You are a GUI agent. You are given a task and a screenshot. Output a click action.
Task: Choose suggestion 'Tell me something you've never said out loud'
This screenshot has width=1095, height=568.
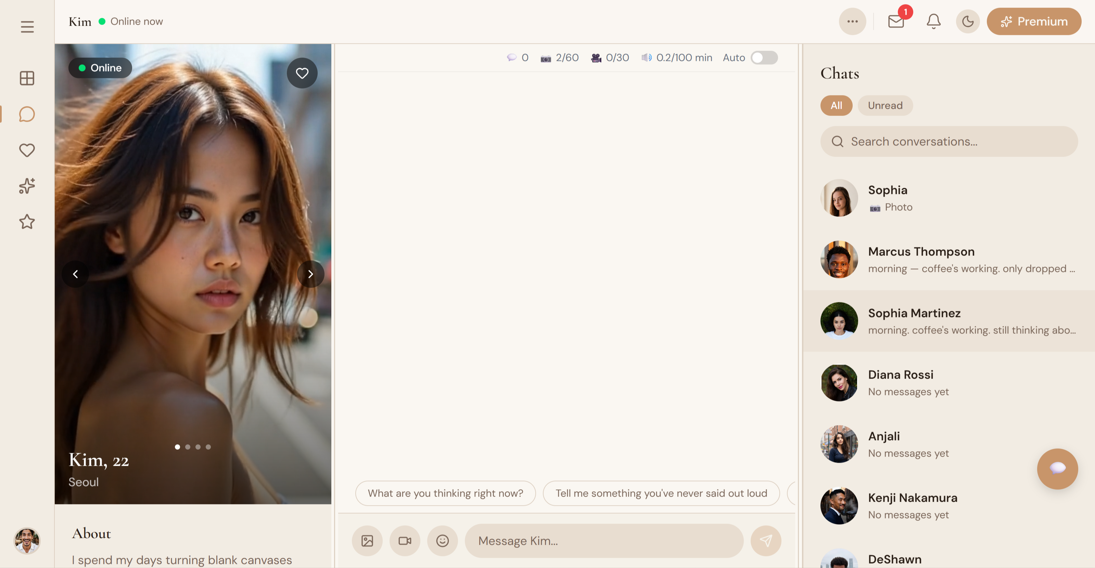tap(661, 493)
